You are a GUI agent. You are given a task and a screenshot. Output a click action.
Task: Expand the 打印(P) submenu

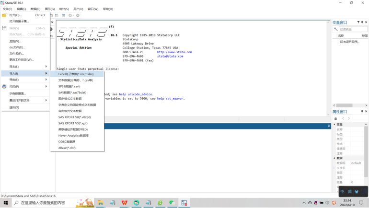(46, 86)
